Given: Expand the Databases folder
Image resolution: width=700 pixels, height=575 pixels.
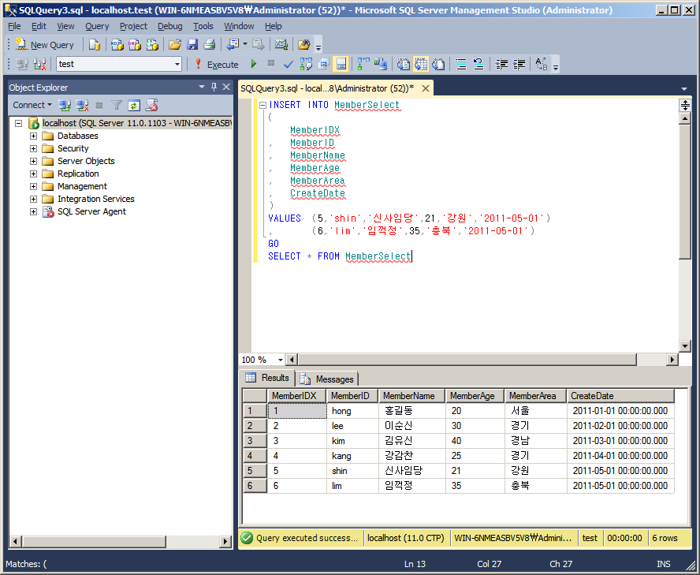Looking at the screenshot, I should 33,136.
